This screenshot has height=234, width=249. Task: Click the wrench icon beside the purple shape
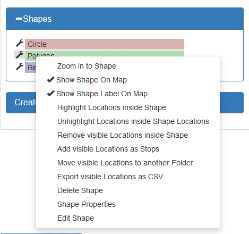pyautogui.click(x=20, y=66)
